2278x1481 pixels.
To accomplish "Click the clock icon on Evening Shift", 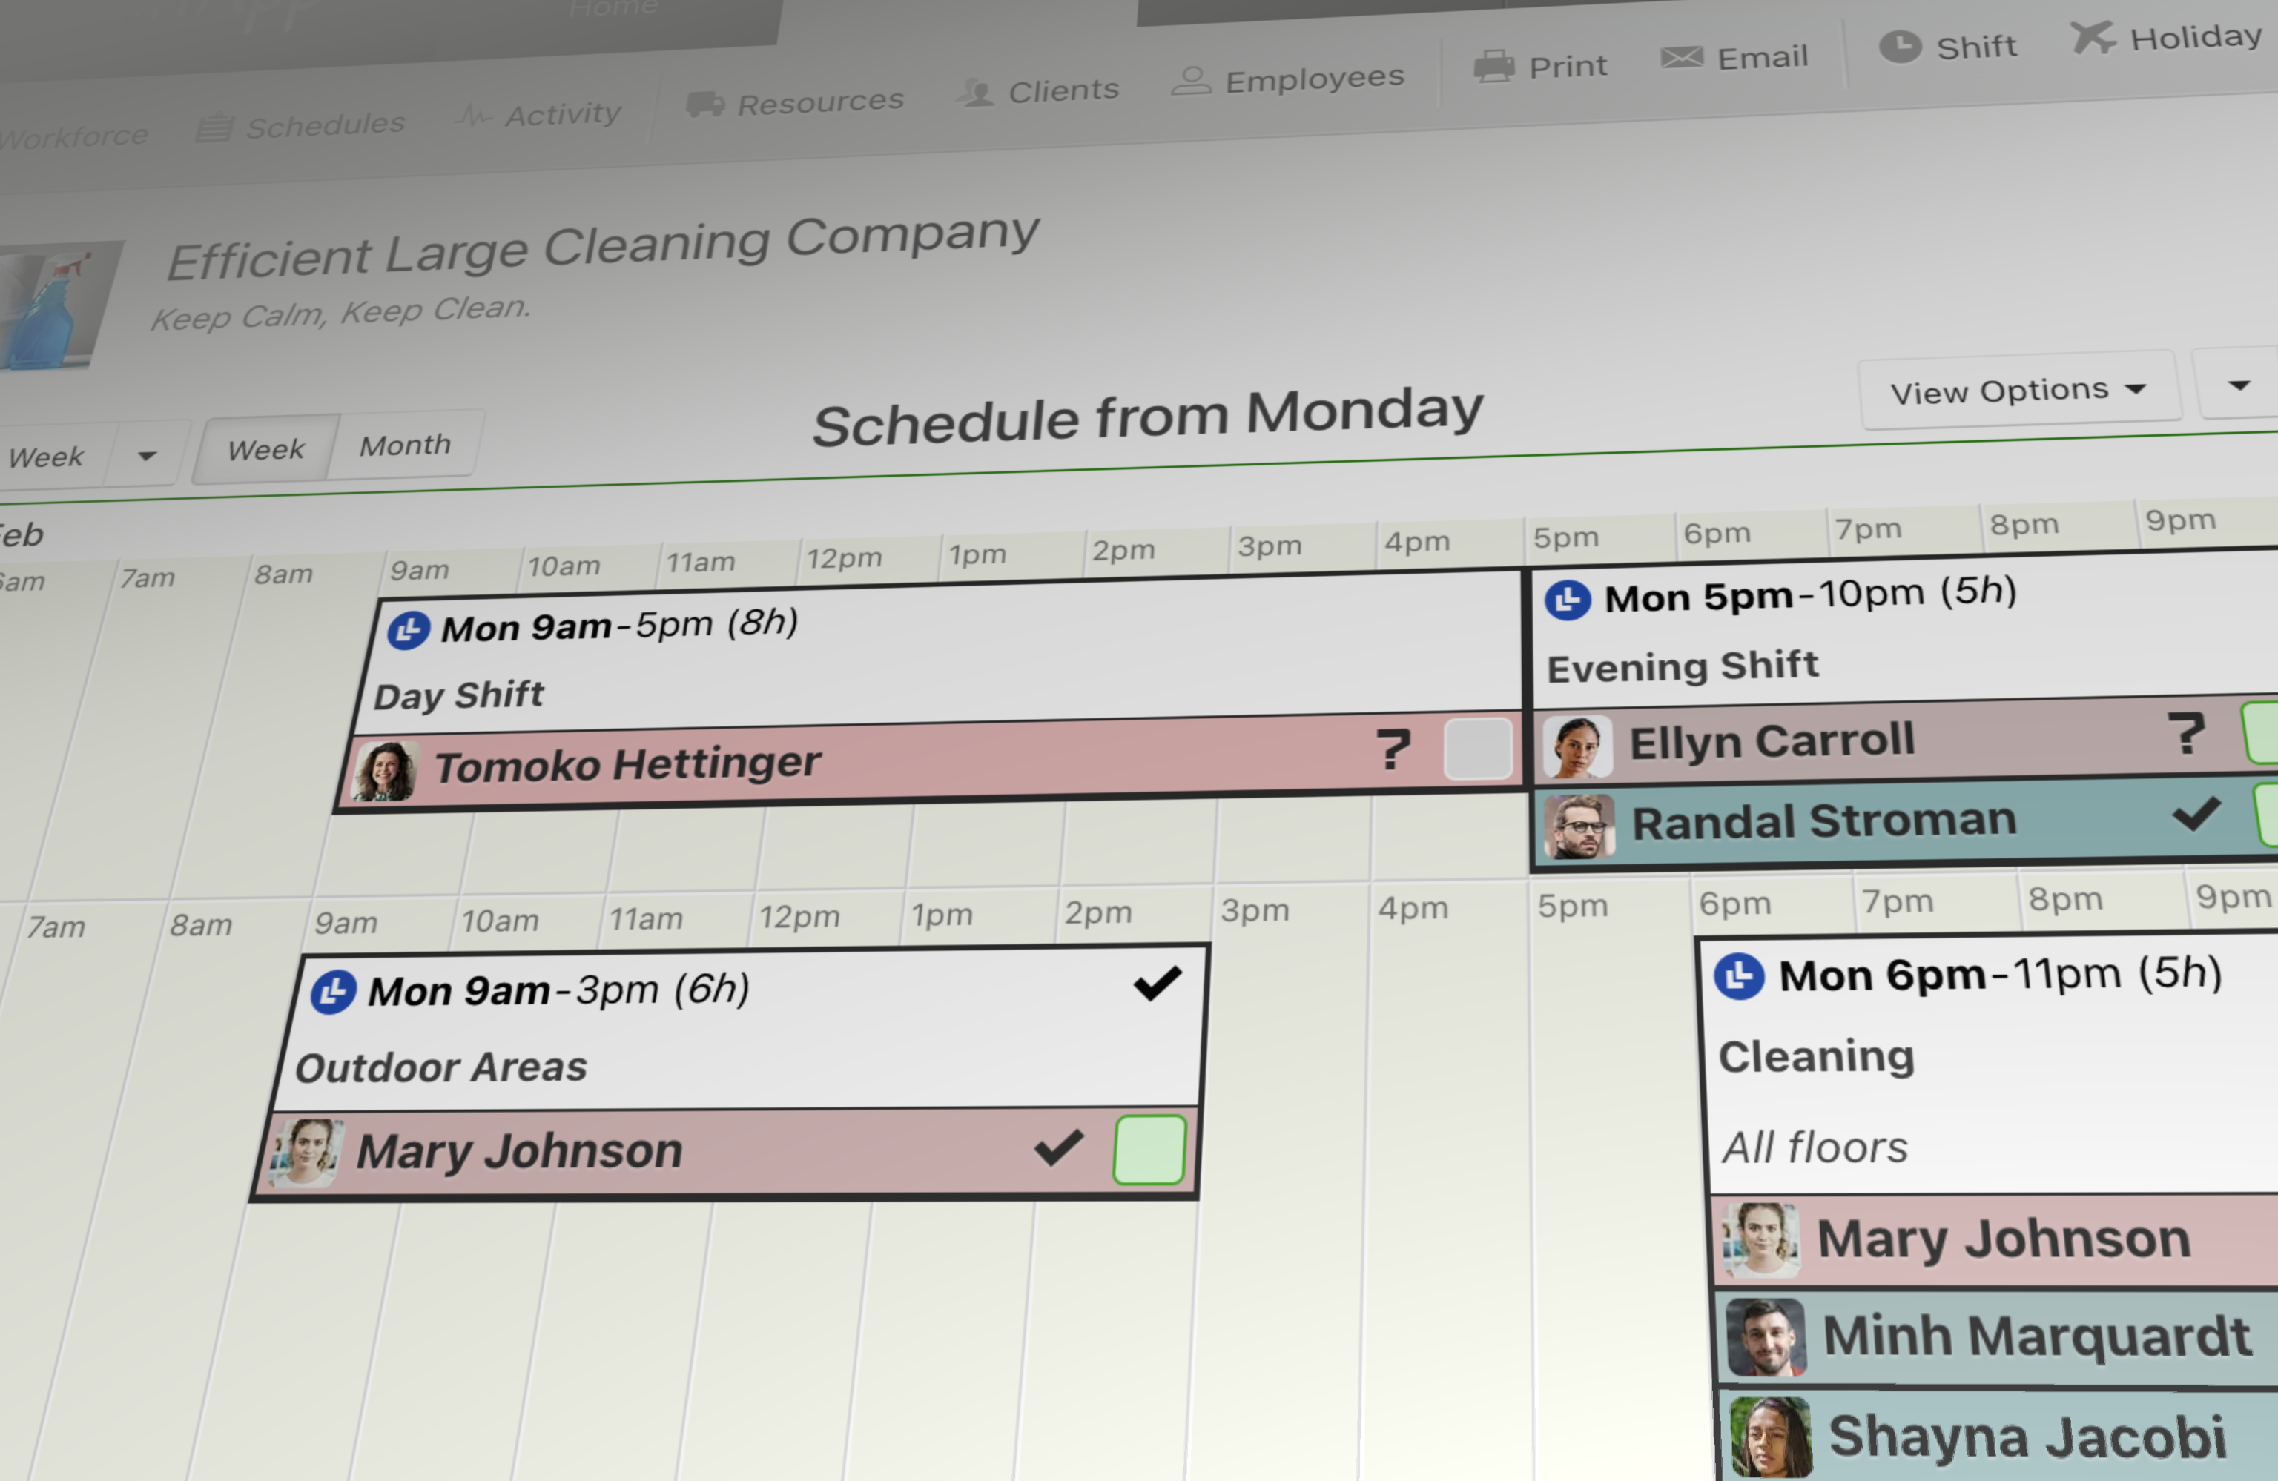I will tap(1568, 600).
